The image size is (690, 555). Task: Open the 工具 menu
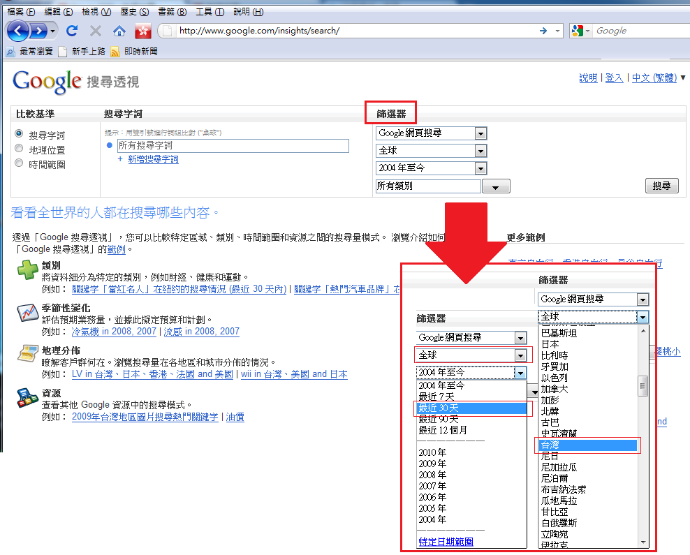coord(210,12)
